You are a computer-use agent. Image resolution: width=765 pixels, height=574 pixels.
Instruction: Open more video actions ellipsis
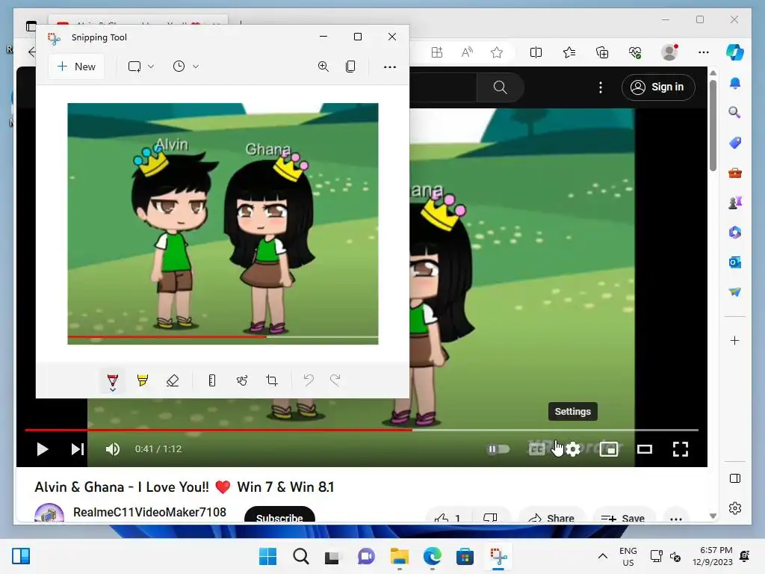(675, 517)
